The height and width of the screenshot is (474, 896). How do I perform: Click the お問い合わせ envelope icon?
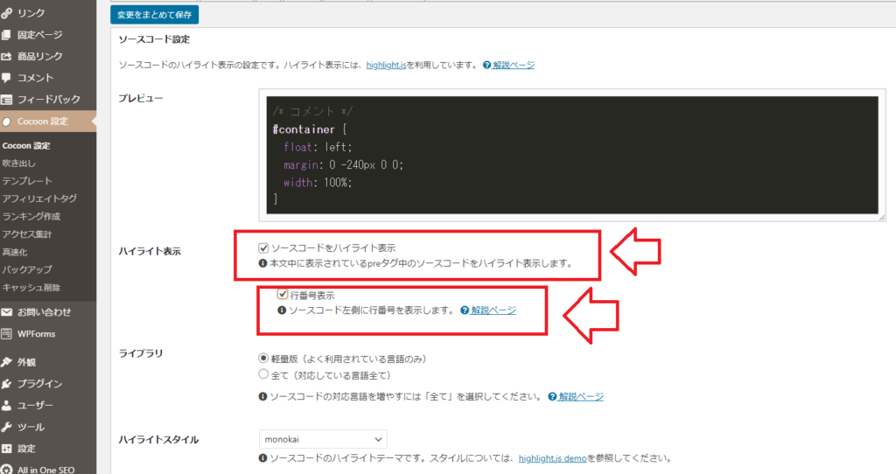tap(6, 312)
